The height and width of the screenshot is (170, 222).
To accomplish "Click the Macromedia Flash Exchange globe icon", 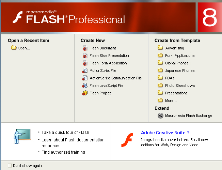I will (x=160, y=115).
